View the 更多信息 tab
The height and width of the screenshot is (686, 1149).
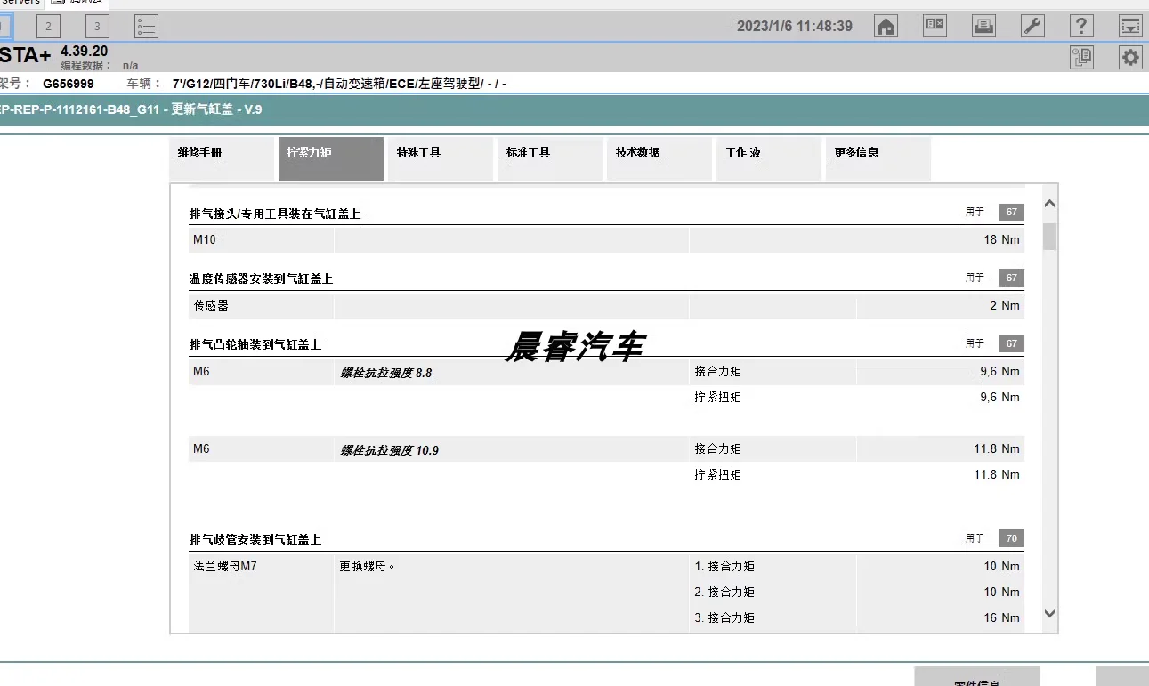coord(878,158)
